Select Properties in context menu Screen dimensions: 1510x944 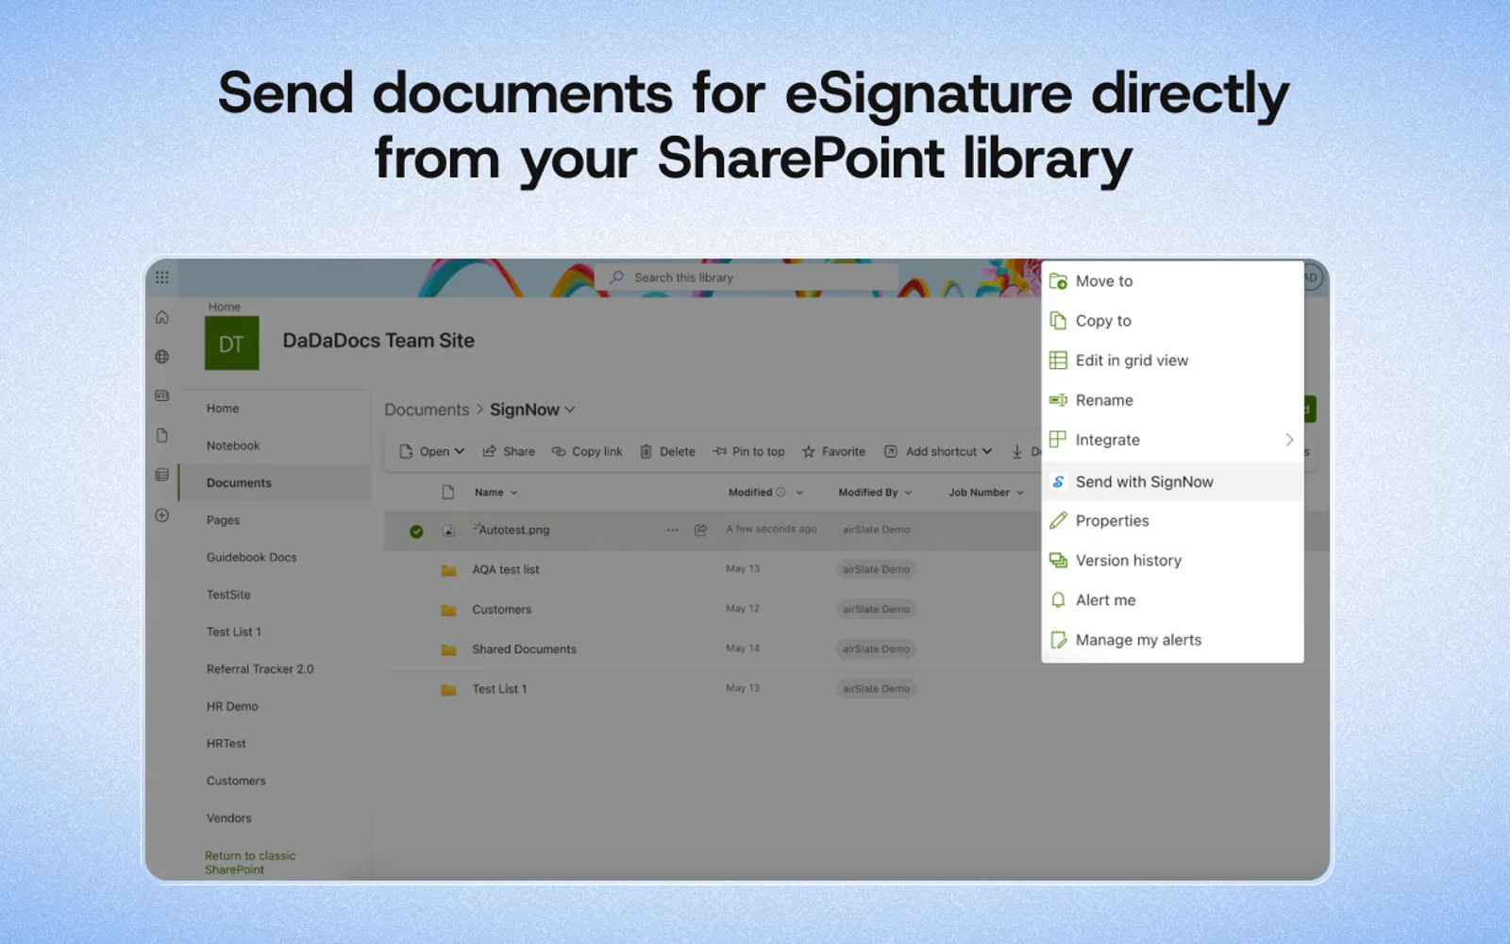pos(1172,521)
